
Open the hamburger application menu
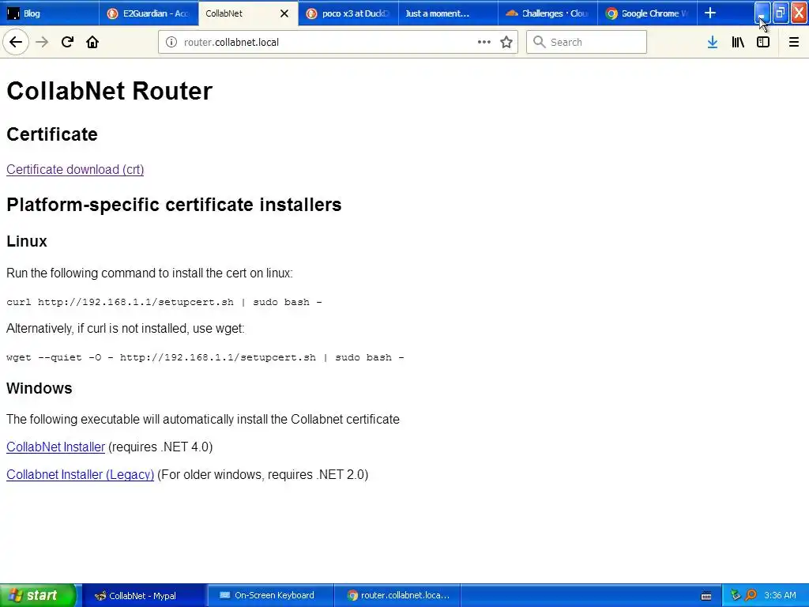pos(793,42)
